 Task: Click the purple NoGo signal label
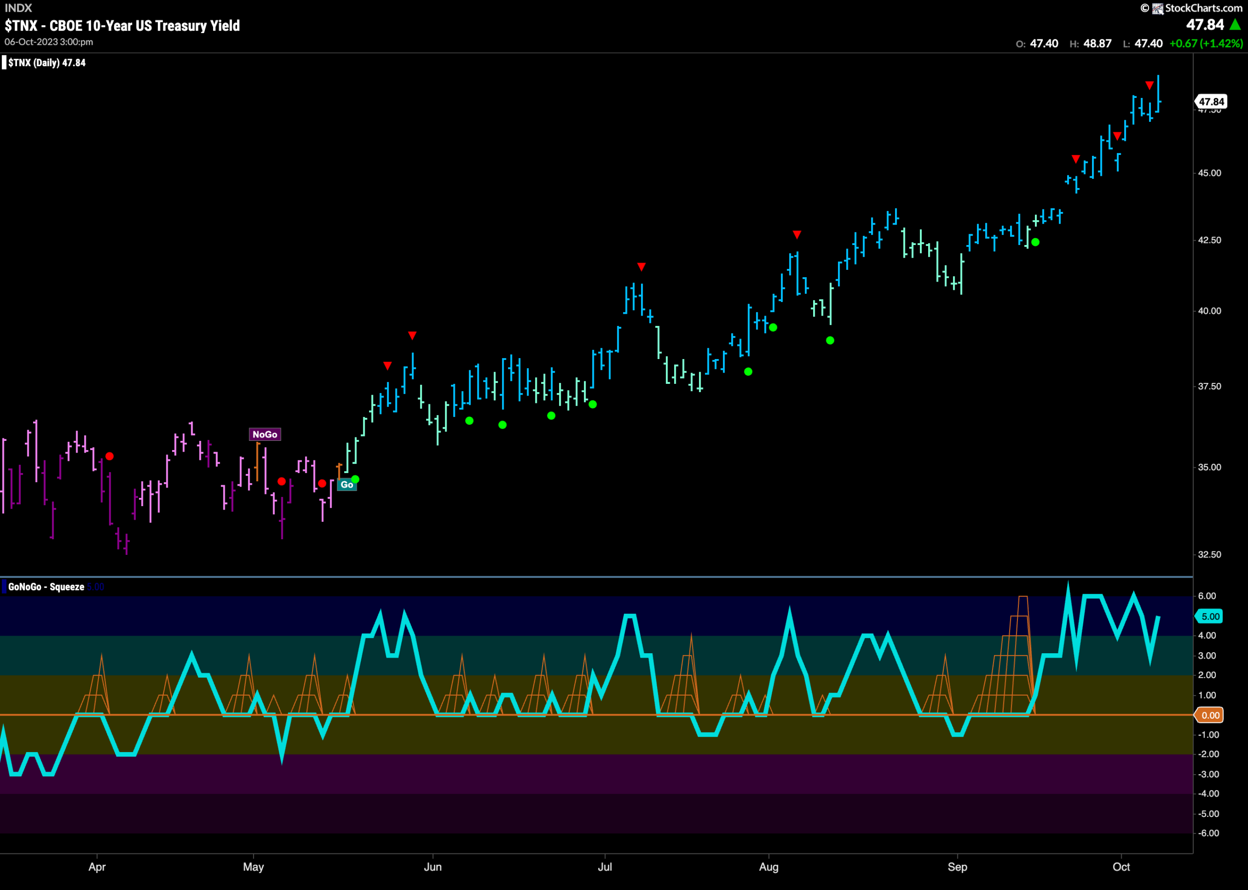[265, 434]
